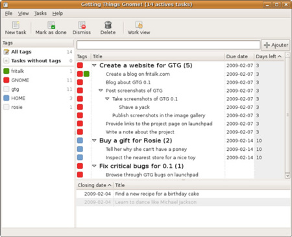Viewport: 292px width, 237px height.
Task: Click the Title column header of task list
Action: pyautogui.click(x=158, y=56)
